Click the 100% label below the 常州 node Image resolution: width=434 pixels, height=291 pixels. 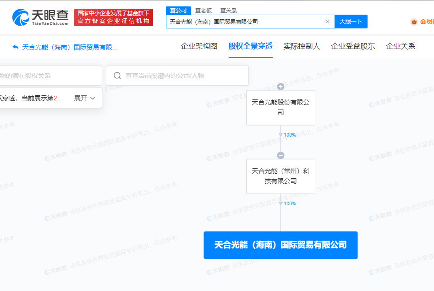(290, 203)
